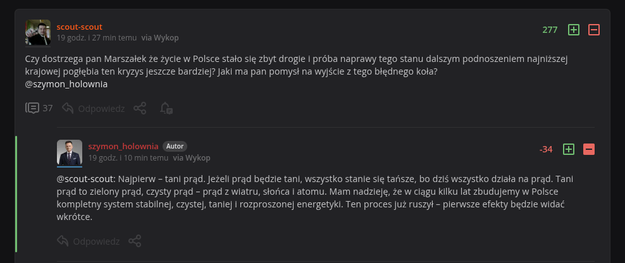This screenshot has width=625, height=263.
Task: Click the Autor badge next to szymon_holownia
Action: point(175,146)
